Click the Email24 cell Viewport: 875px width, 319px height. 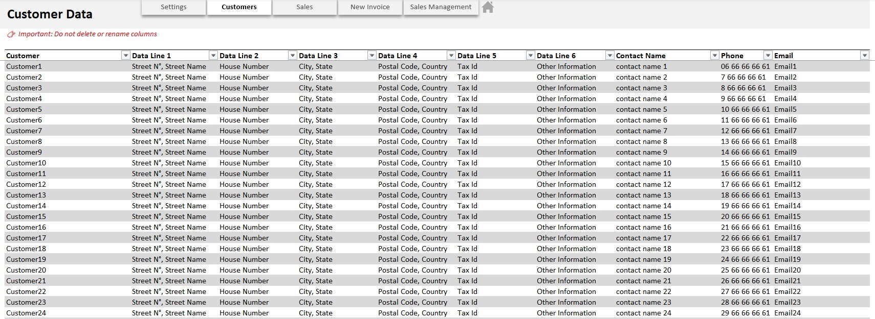821,313
